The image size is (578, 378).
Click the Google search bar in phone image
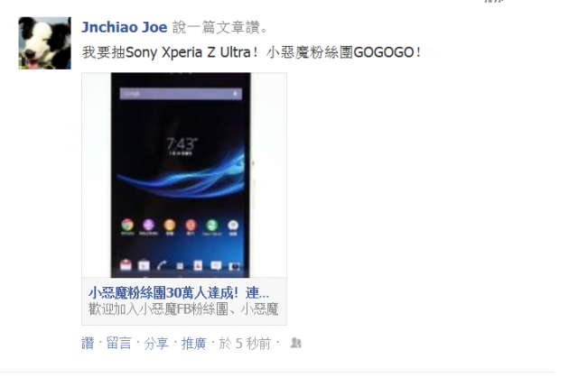[x=181, y=94]
